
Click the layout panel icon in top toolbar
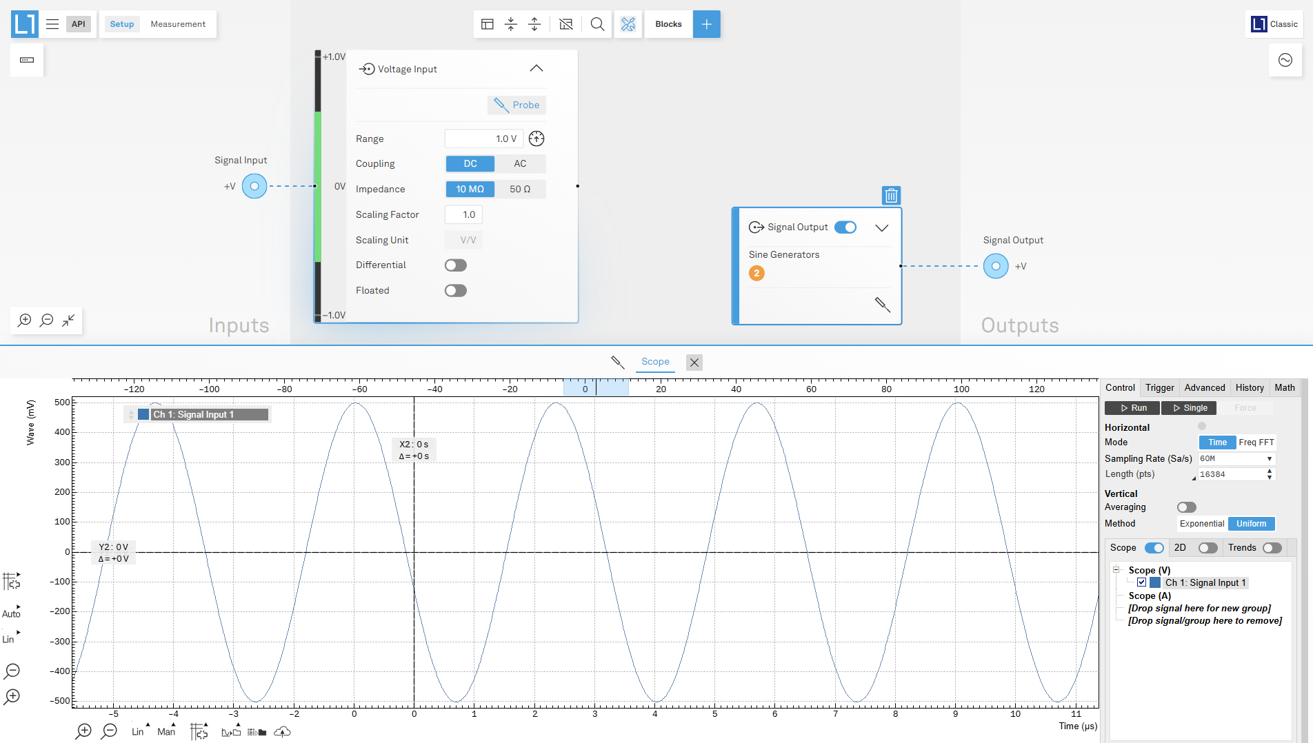(x=488, y=24)
